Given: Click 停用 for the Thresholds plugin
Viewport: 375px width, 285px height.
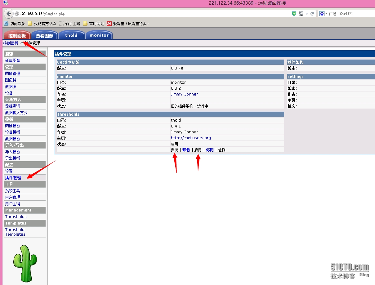Looking at the screenshot, I should pyautogui.click(x=210, y=150).
